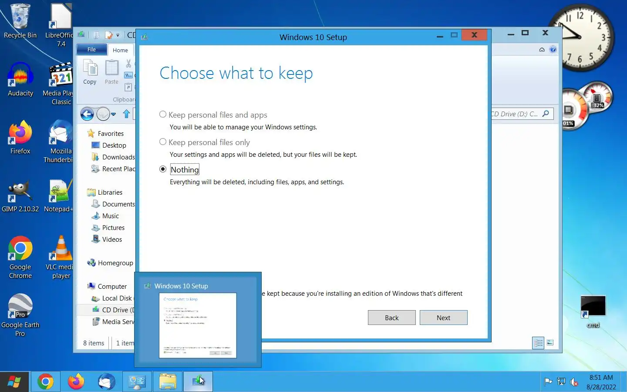Open Music library in navigation pane
Viewport: 627px width, 392px height.
pos(110,216)
